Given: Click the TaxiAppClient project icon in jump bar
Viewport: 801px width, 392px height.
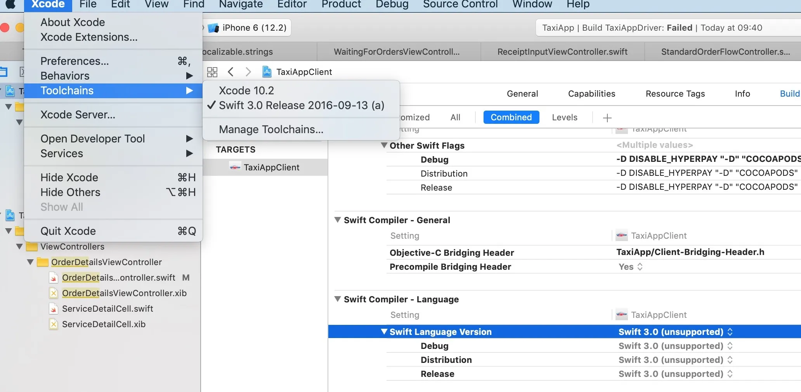Looking at the screenshot, I should coord(267,72).
